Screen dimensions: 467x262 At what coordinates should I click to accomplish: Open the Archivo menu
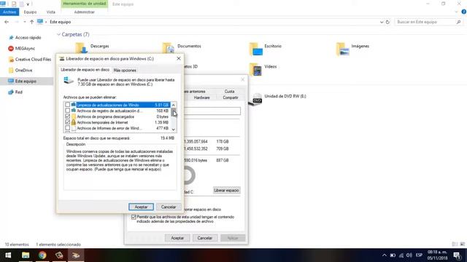pyautogui.click(x=9, y=12)
